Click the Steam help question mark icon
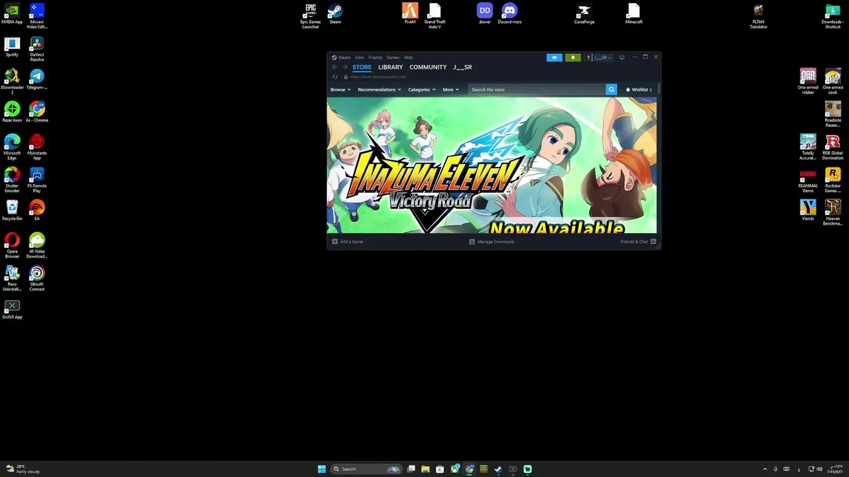The width and height of the screenshot is (849, 477). point(588,58)
